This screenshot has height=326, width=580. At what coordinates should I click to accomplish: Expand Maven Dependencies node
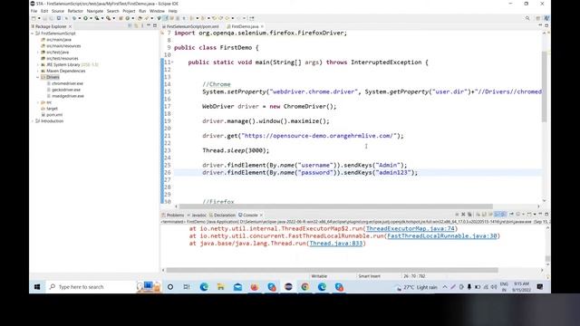click(38, 71)
